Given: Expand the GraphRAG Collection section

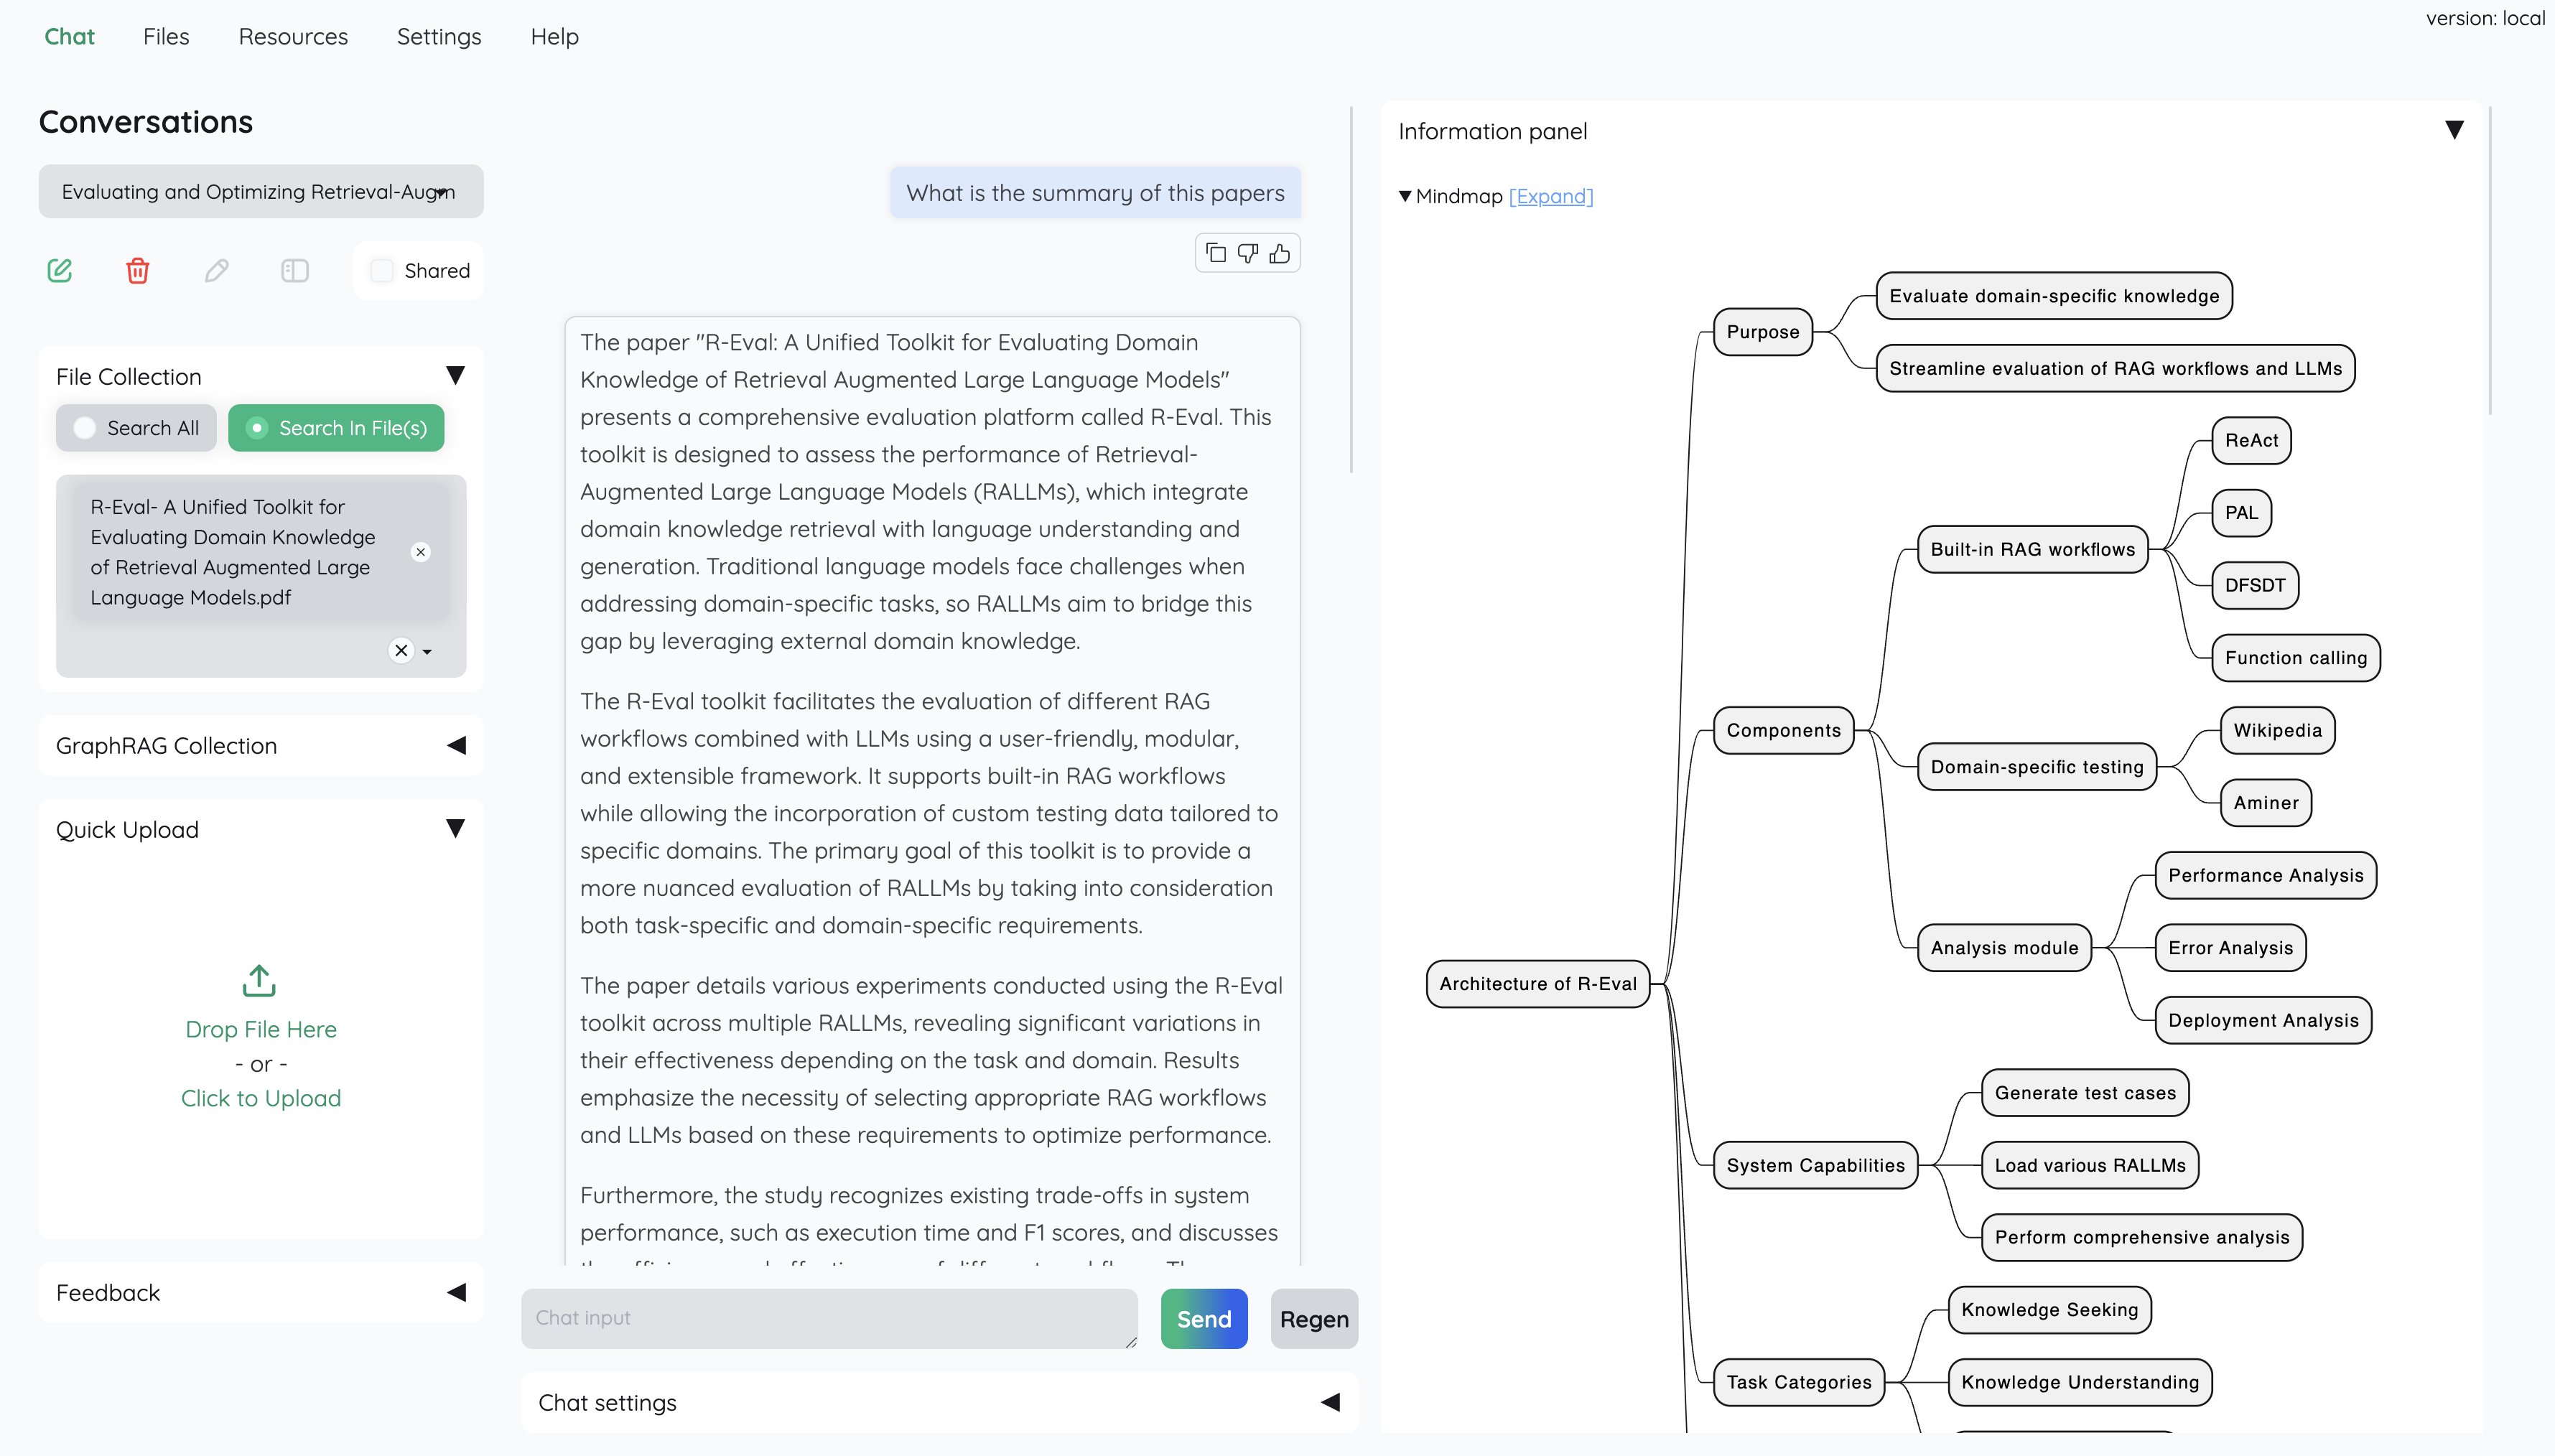Looking at the screenshot, I should click(x=457, y=746).
